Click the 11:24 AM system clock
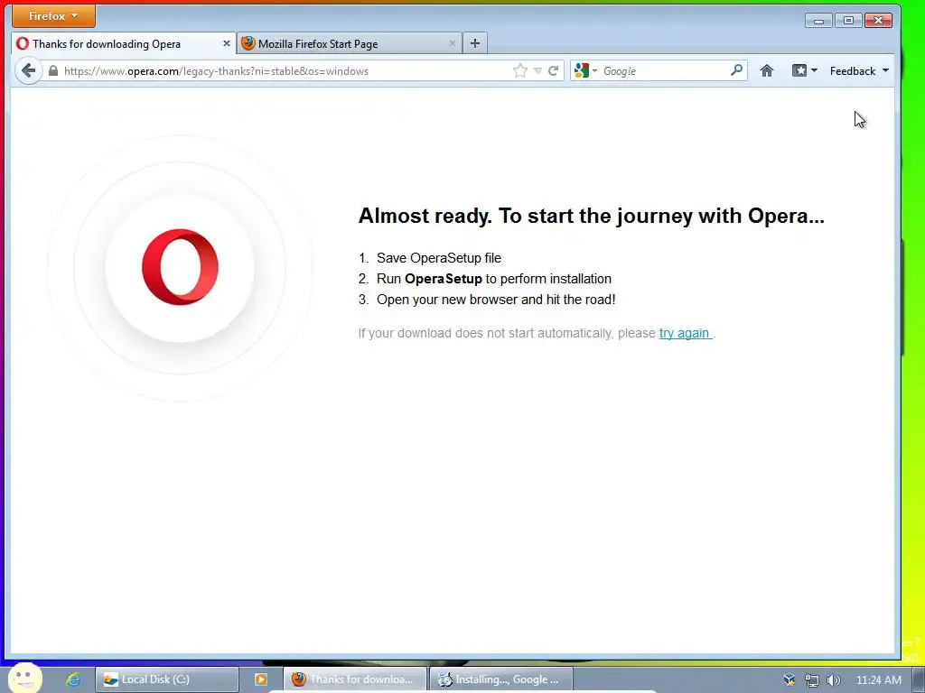Viewport: 925px width, 693px height. pos(878,680)
